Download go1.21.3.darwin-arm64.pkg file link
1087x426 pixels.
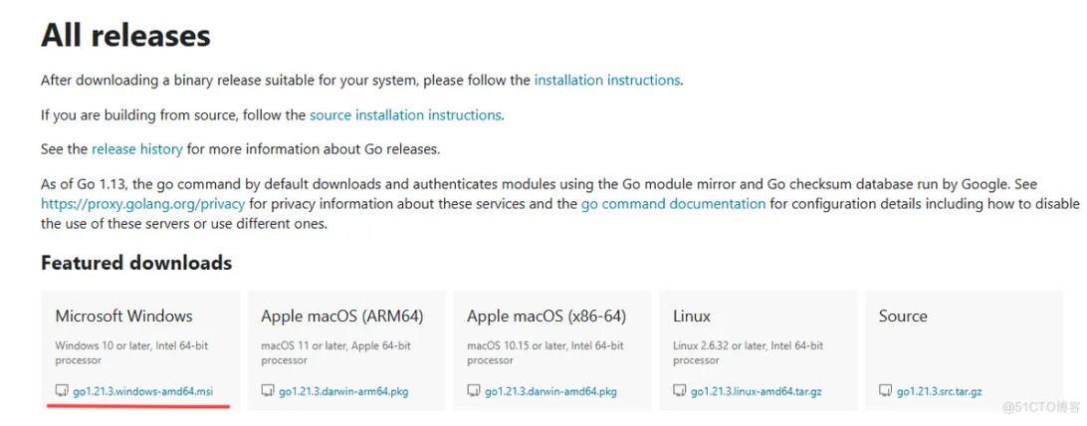[343, 391]
